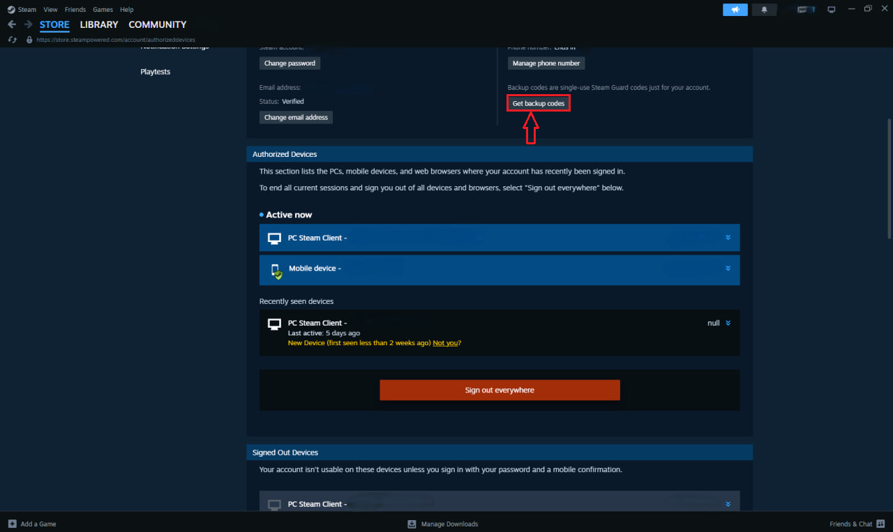This screenshot has height=532, width=893.
Task: Click the backup codes description text
Action: (609, 88)
